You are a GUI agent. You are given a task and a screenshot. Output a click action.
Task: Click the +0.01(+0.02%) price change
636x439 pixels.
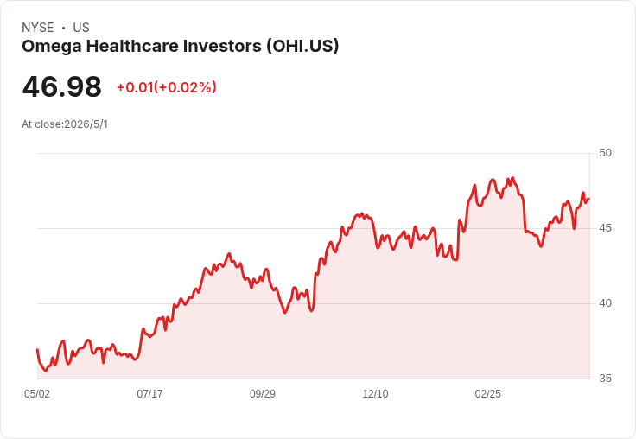[x=167, y=87]
